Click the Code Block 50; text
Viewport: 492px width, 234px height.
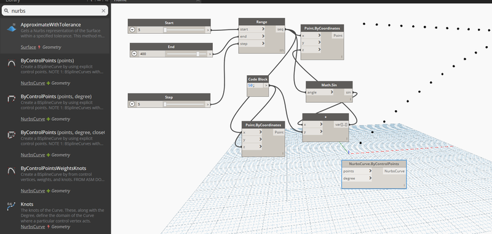point(252,86)
